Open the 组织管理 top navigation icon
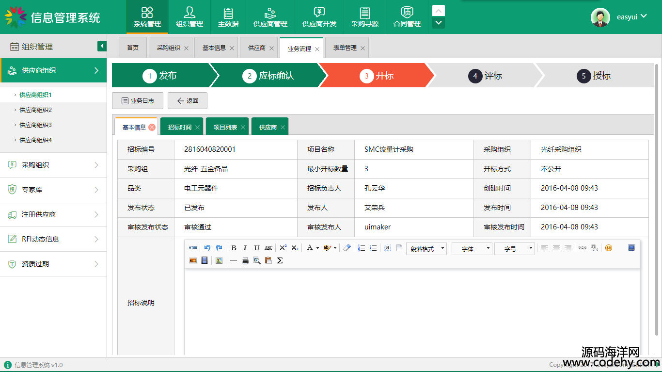The image size is (662, 372). pos(189,17)
